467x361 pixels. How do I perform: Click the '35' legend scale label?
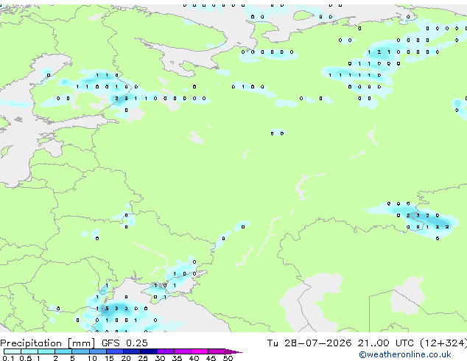177,358
